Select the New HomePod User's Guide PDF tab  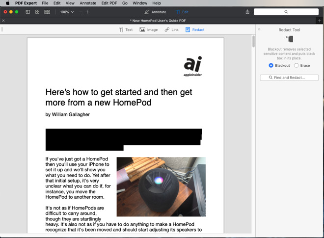158,21
